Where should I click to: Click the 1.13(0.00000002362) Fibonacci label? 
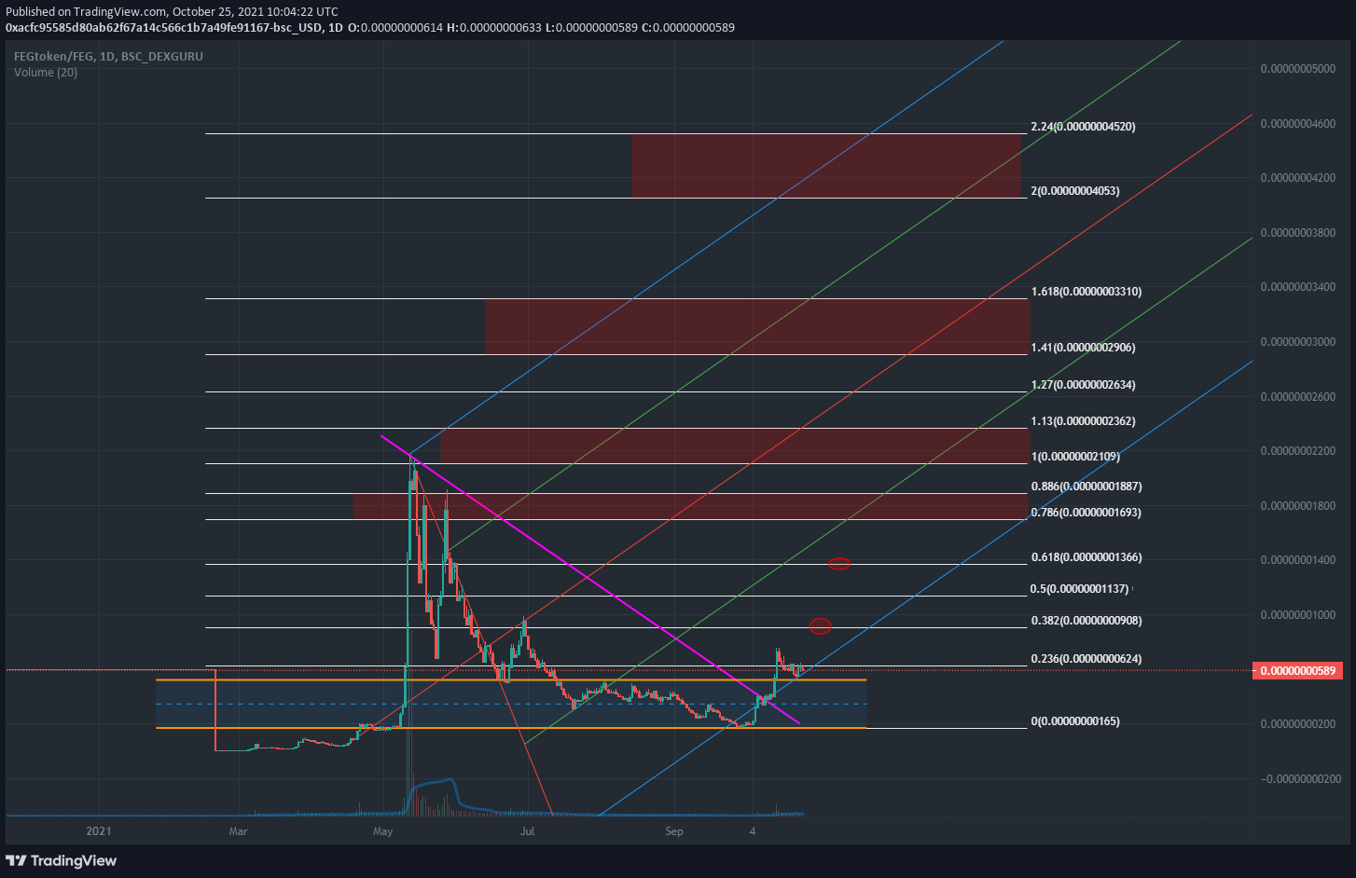click(x=1083, y=421)
